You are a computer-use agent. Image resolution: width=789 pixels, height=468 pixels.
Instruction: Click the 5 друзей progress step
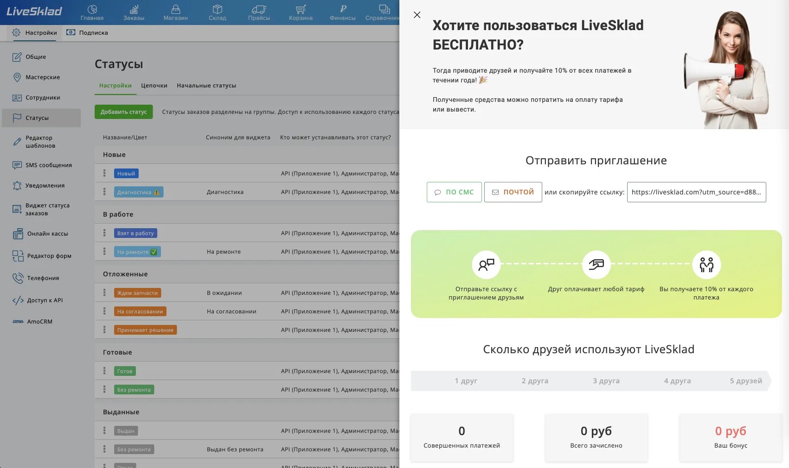point(746,381)
